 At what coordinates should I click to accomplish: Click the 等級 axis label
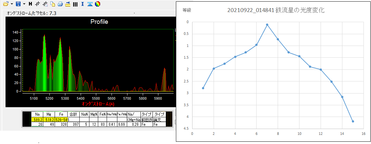pyautogui.click(x=187, y=10)
